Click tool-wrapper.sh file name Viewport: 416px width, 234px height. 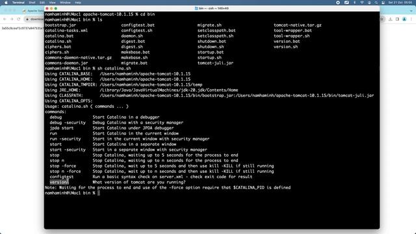coord(292,36)
